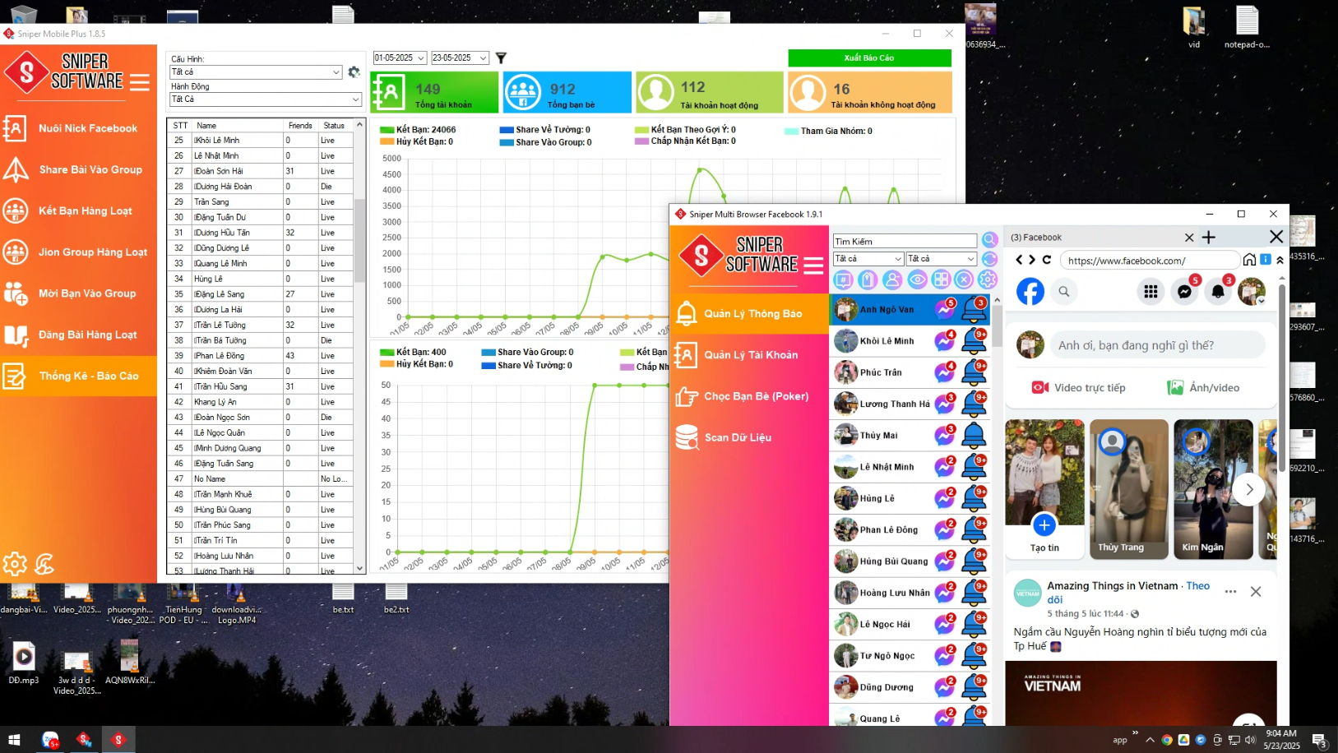Toggle Kết Bạn: 24066 legend swatch

point(387,130)
